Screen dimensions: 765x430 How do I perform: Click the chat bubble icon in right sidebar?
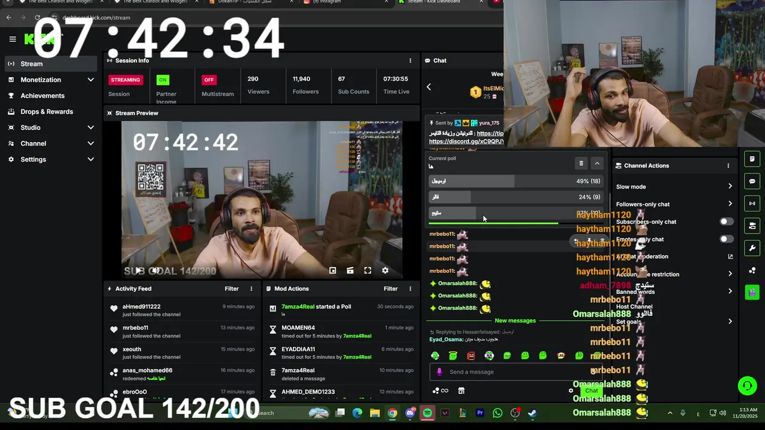click(752, 181)
